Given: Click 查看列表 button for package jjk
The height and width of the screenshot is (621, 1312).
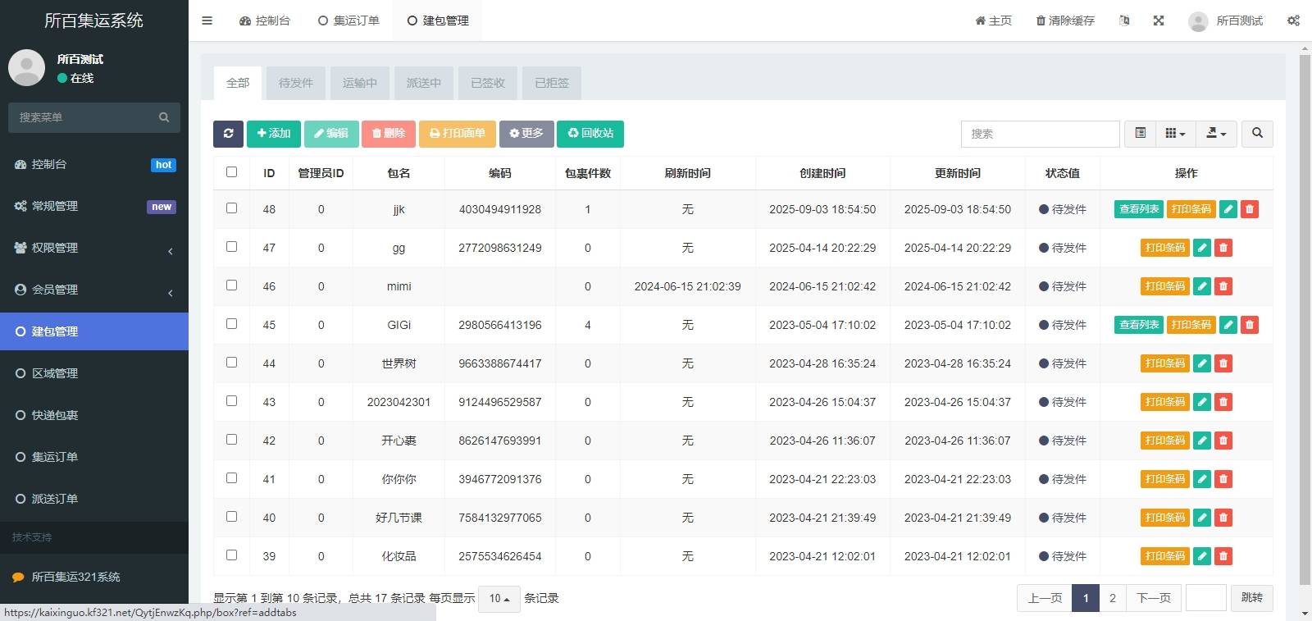Looking at the screenshot, I should click(1139, 209).
